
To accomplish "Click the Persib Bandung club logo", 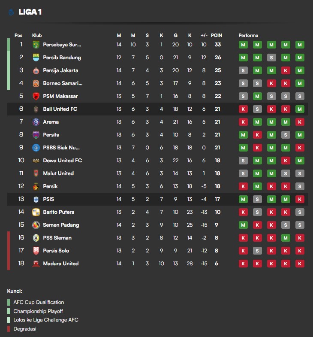I will pos(36,58).
